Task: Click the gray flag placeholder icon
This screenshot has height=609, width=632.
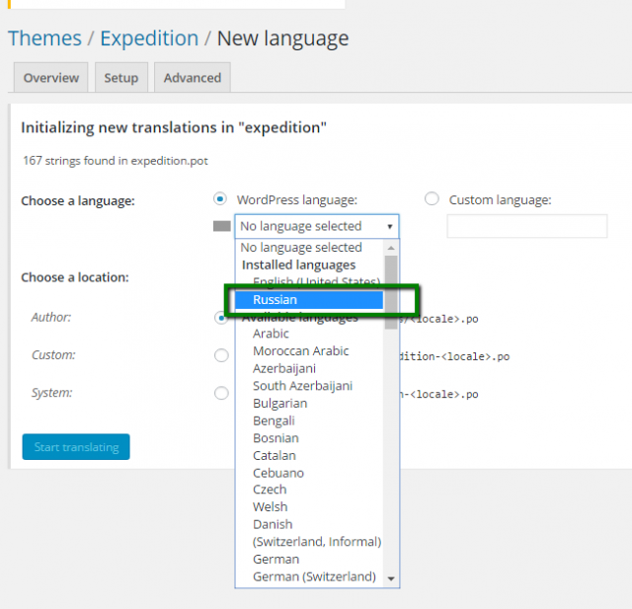Action: (221, 226)
